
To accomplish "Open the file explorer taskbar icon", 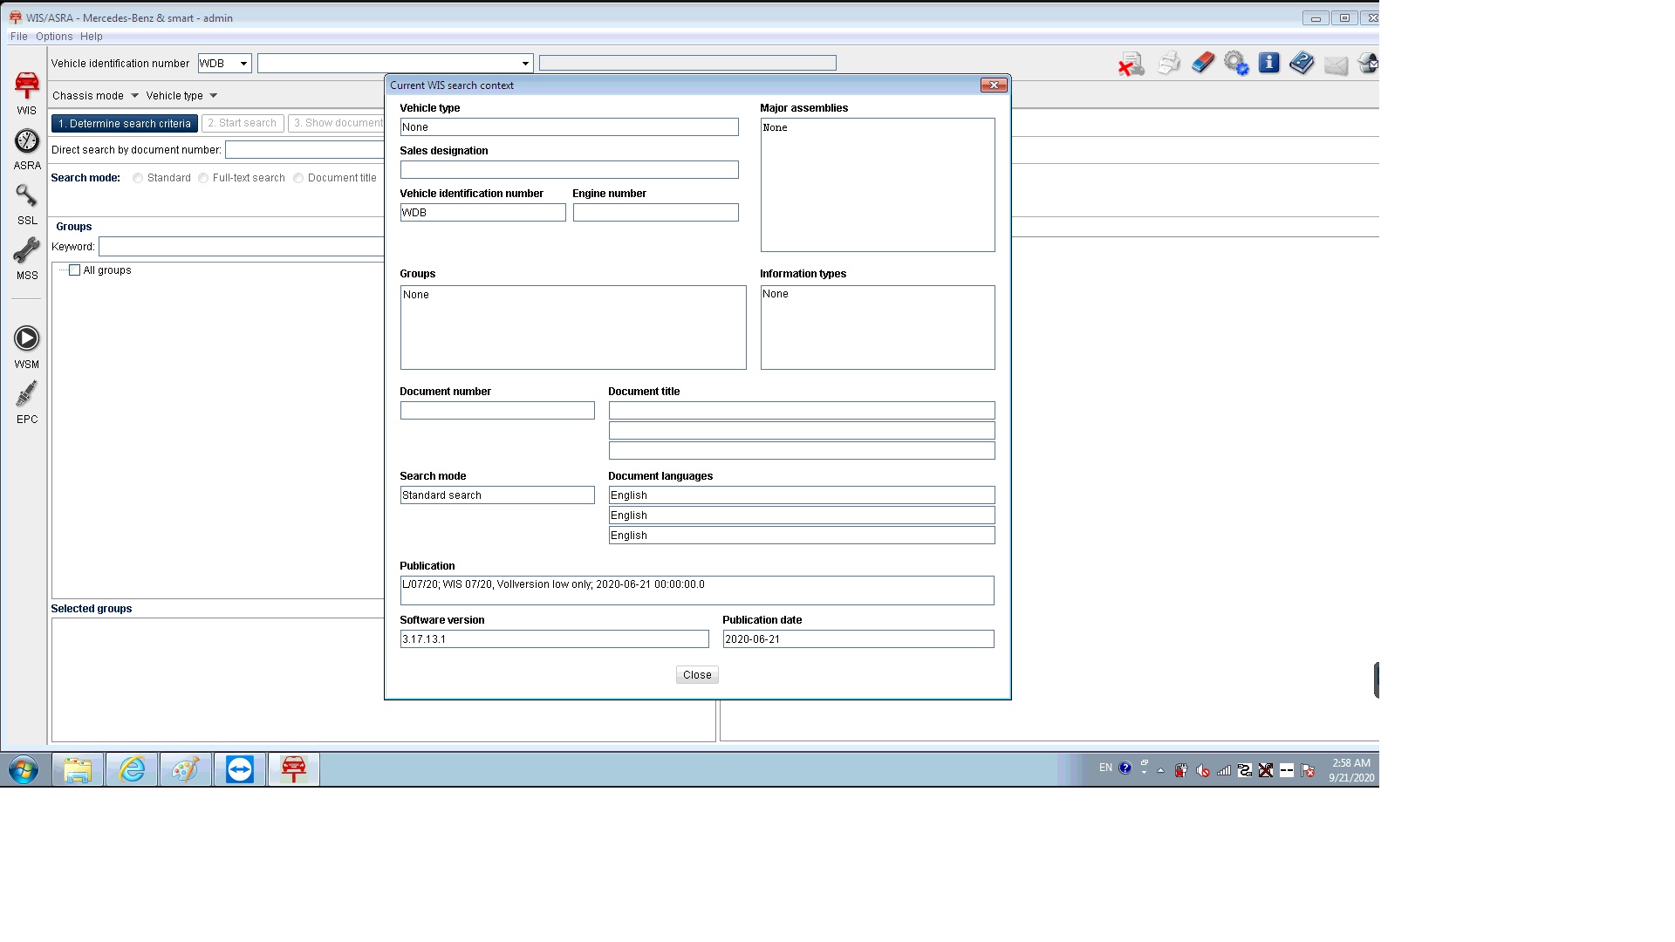I will pos(78,770).
